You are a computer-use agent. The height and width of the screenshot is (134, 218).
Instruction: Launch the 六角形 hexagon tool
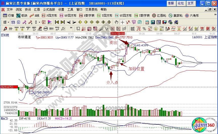point(192,16)
